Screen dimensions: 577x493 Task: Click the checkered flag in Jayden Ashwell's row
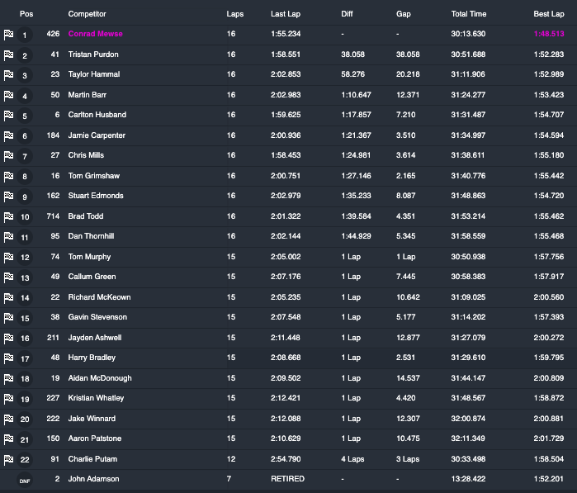point(8,339)
